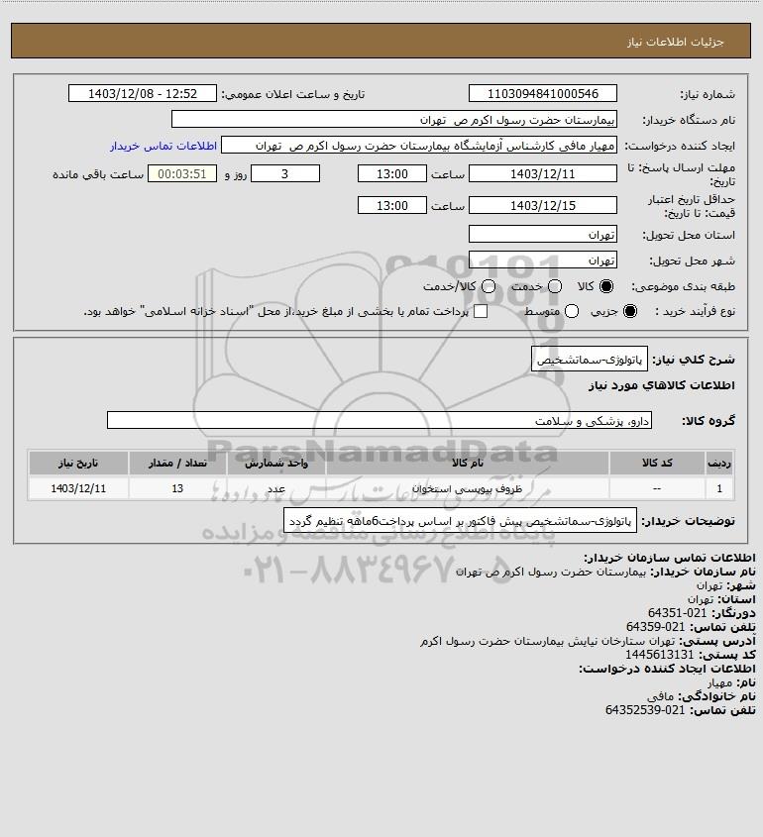
Task: Click the creator first name مهیار
Action: click(719, 682)
